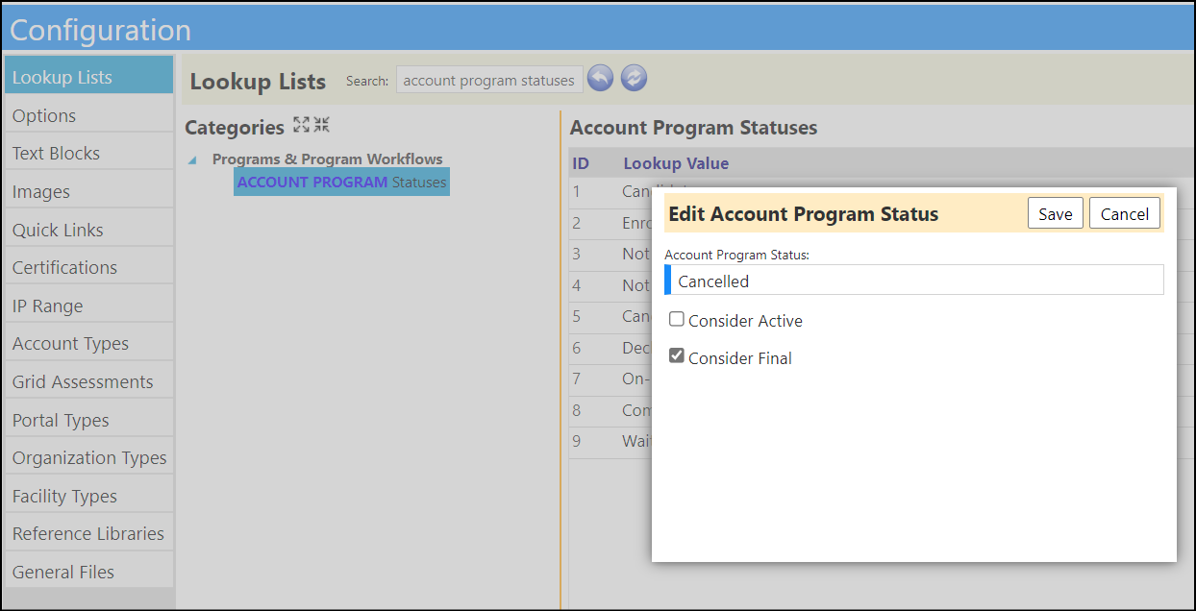The width and height of the screenshot is (1196, 611).
Task: Open the Lookup Lists menu item
Action: pyautogui.click(x=88, y=77)
